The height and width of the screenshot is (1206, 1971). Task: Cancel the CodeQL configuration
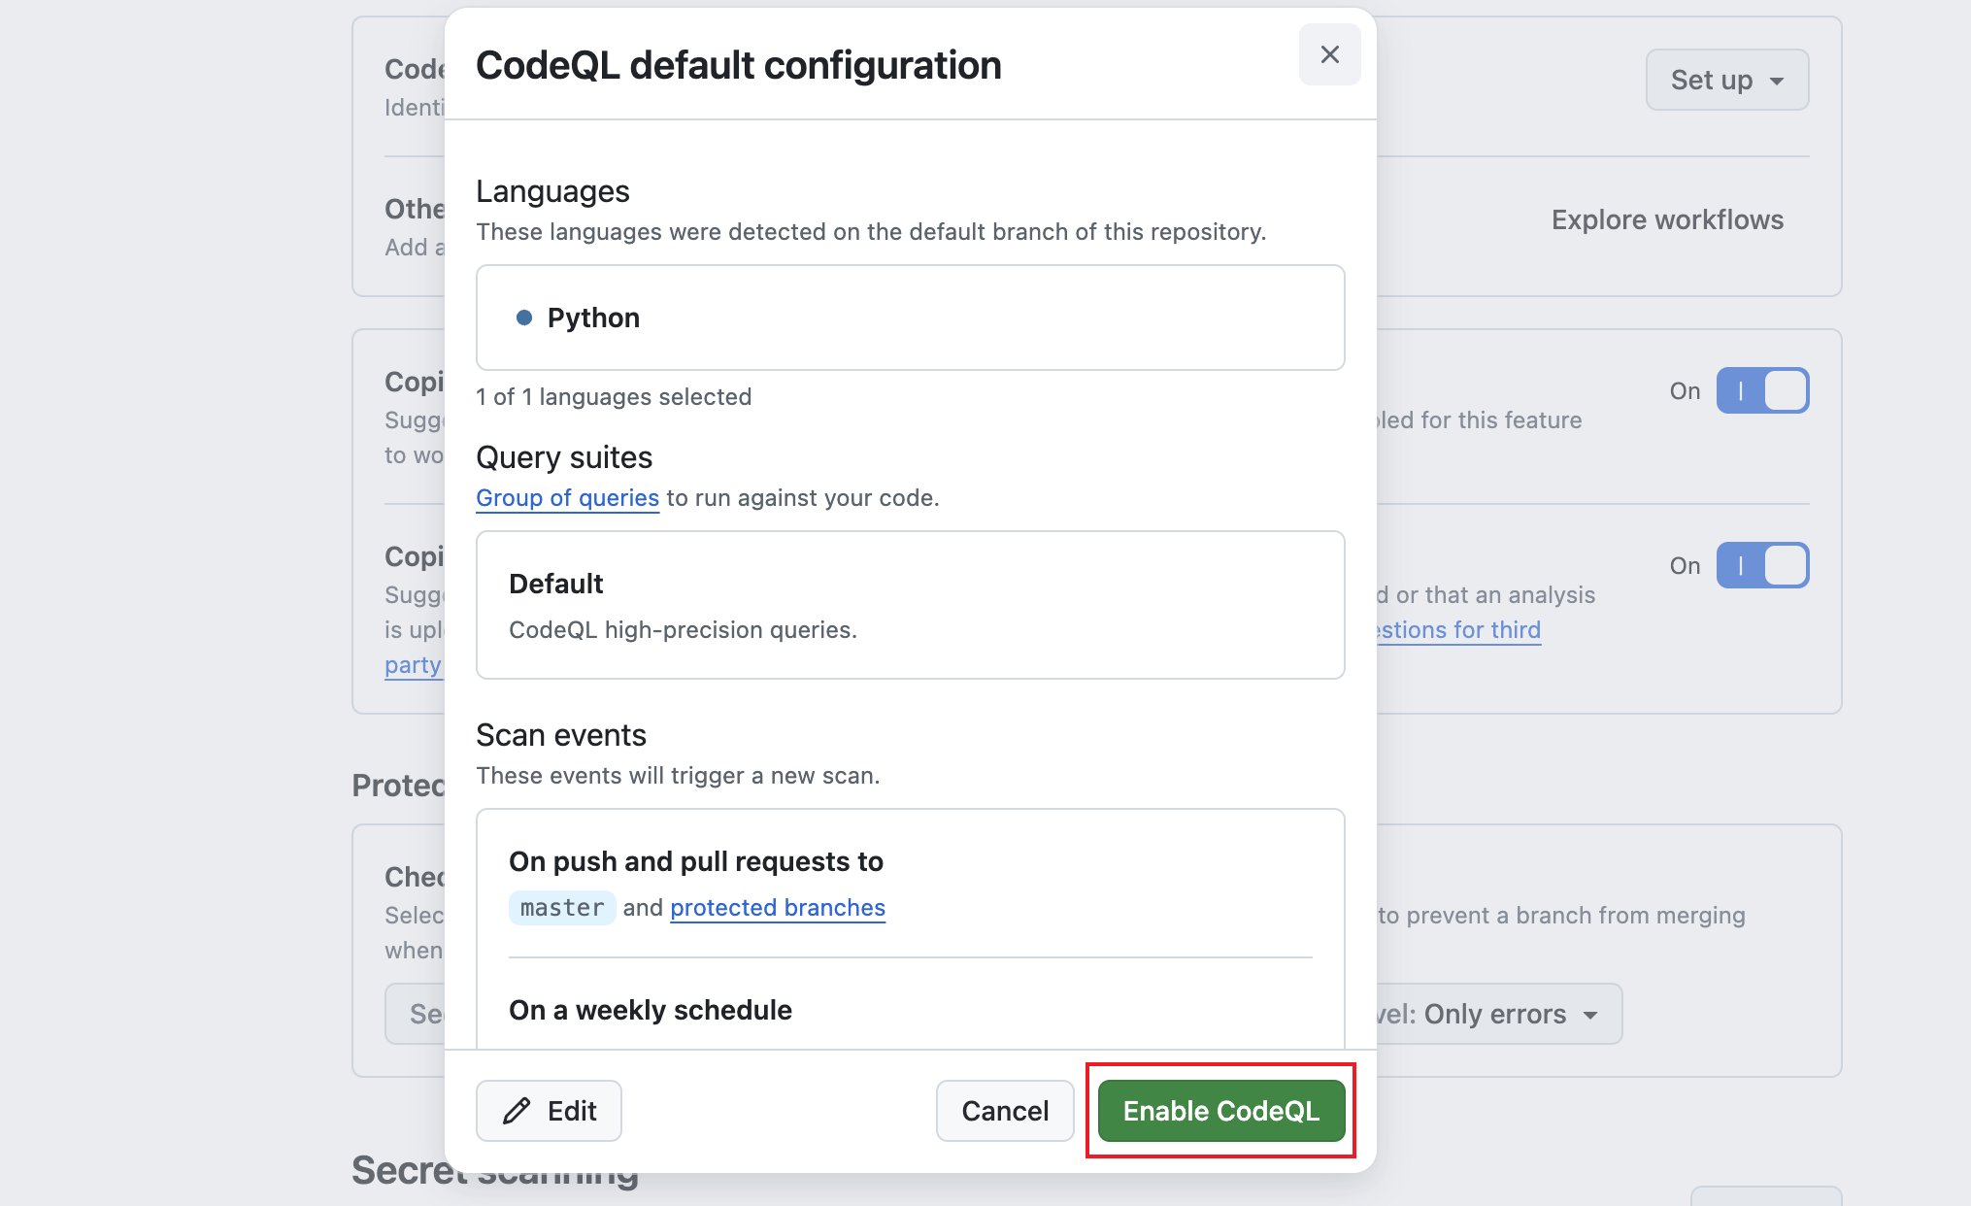[x=1004, y=1111]
